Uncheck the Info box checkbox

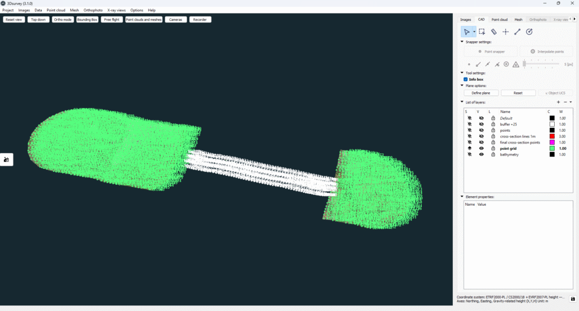(x=466, y=79)
